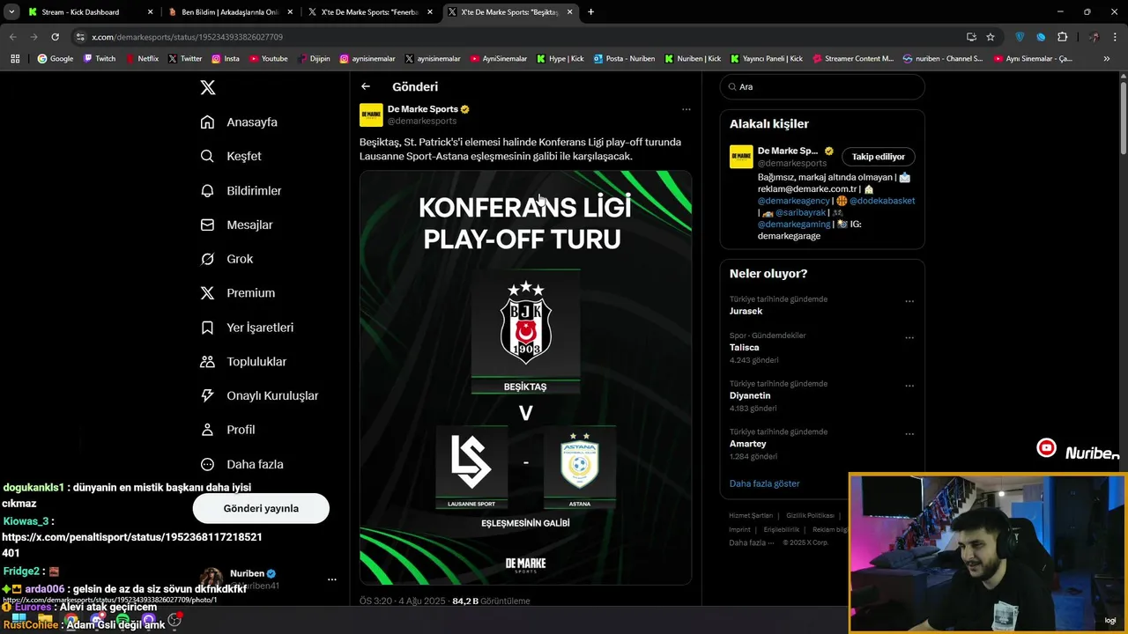1128x634 pixels.
Task: Open Gizlilik Politikası footer link
Action: pos(810,515)
